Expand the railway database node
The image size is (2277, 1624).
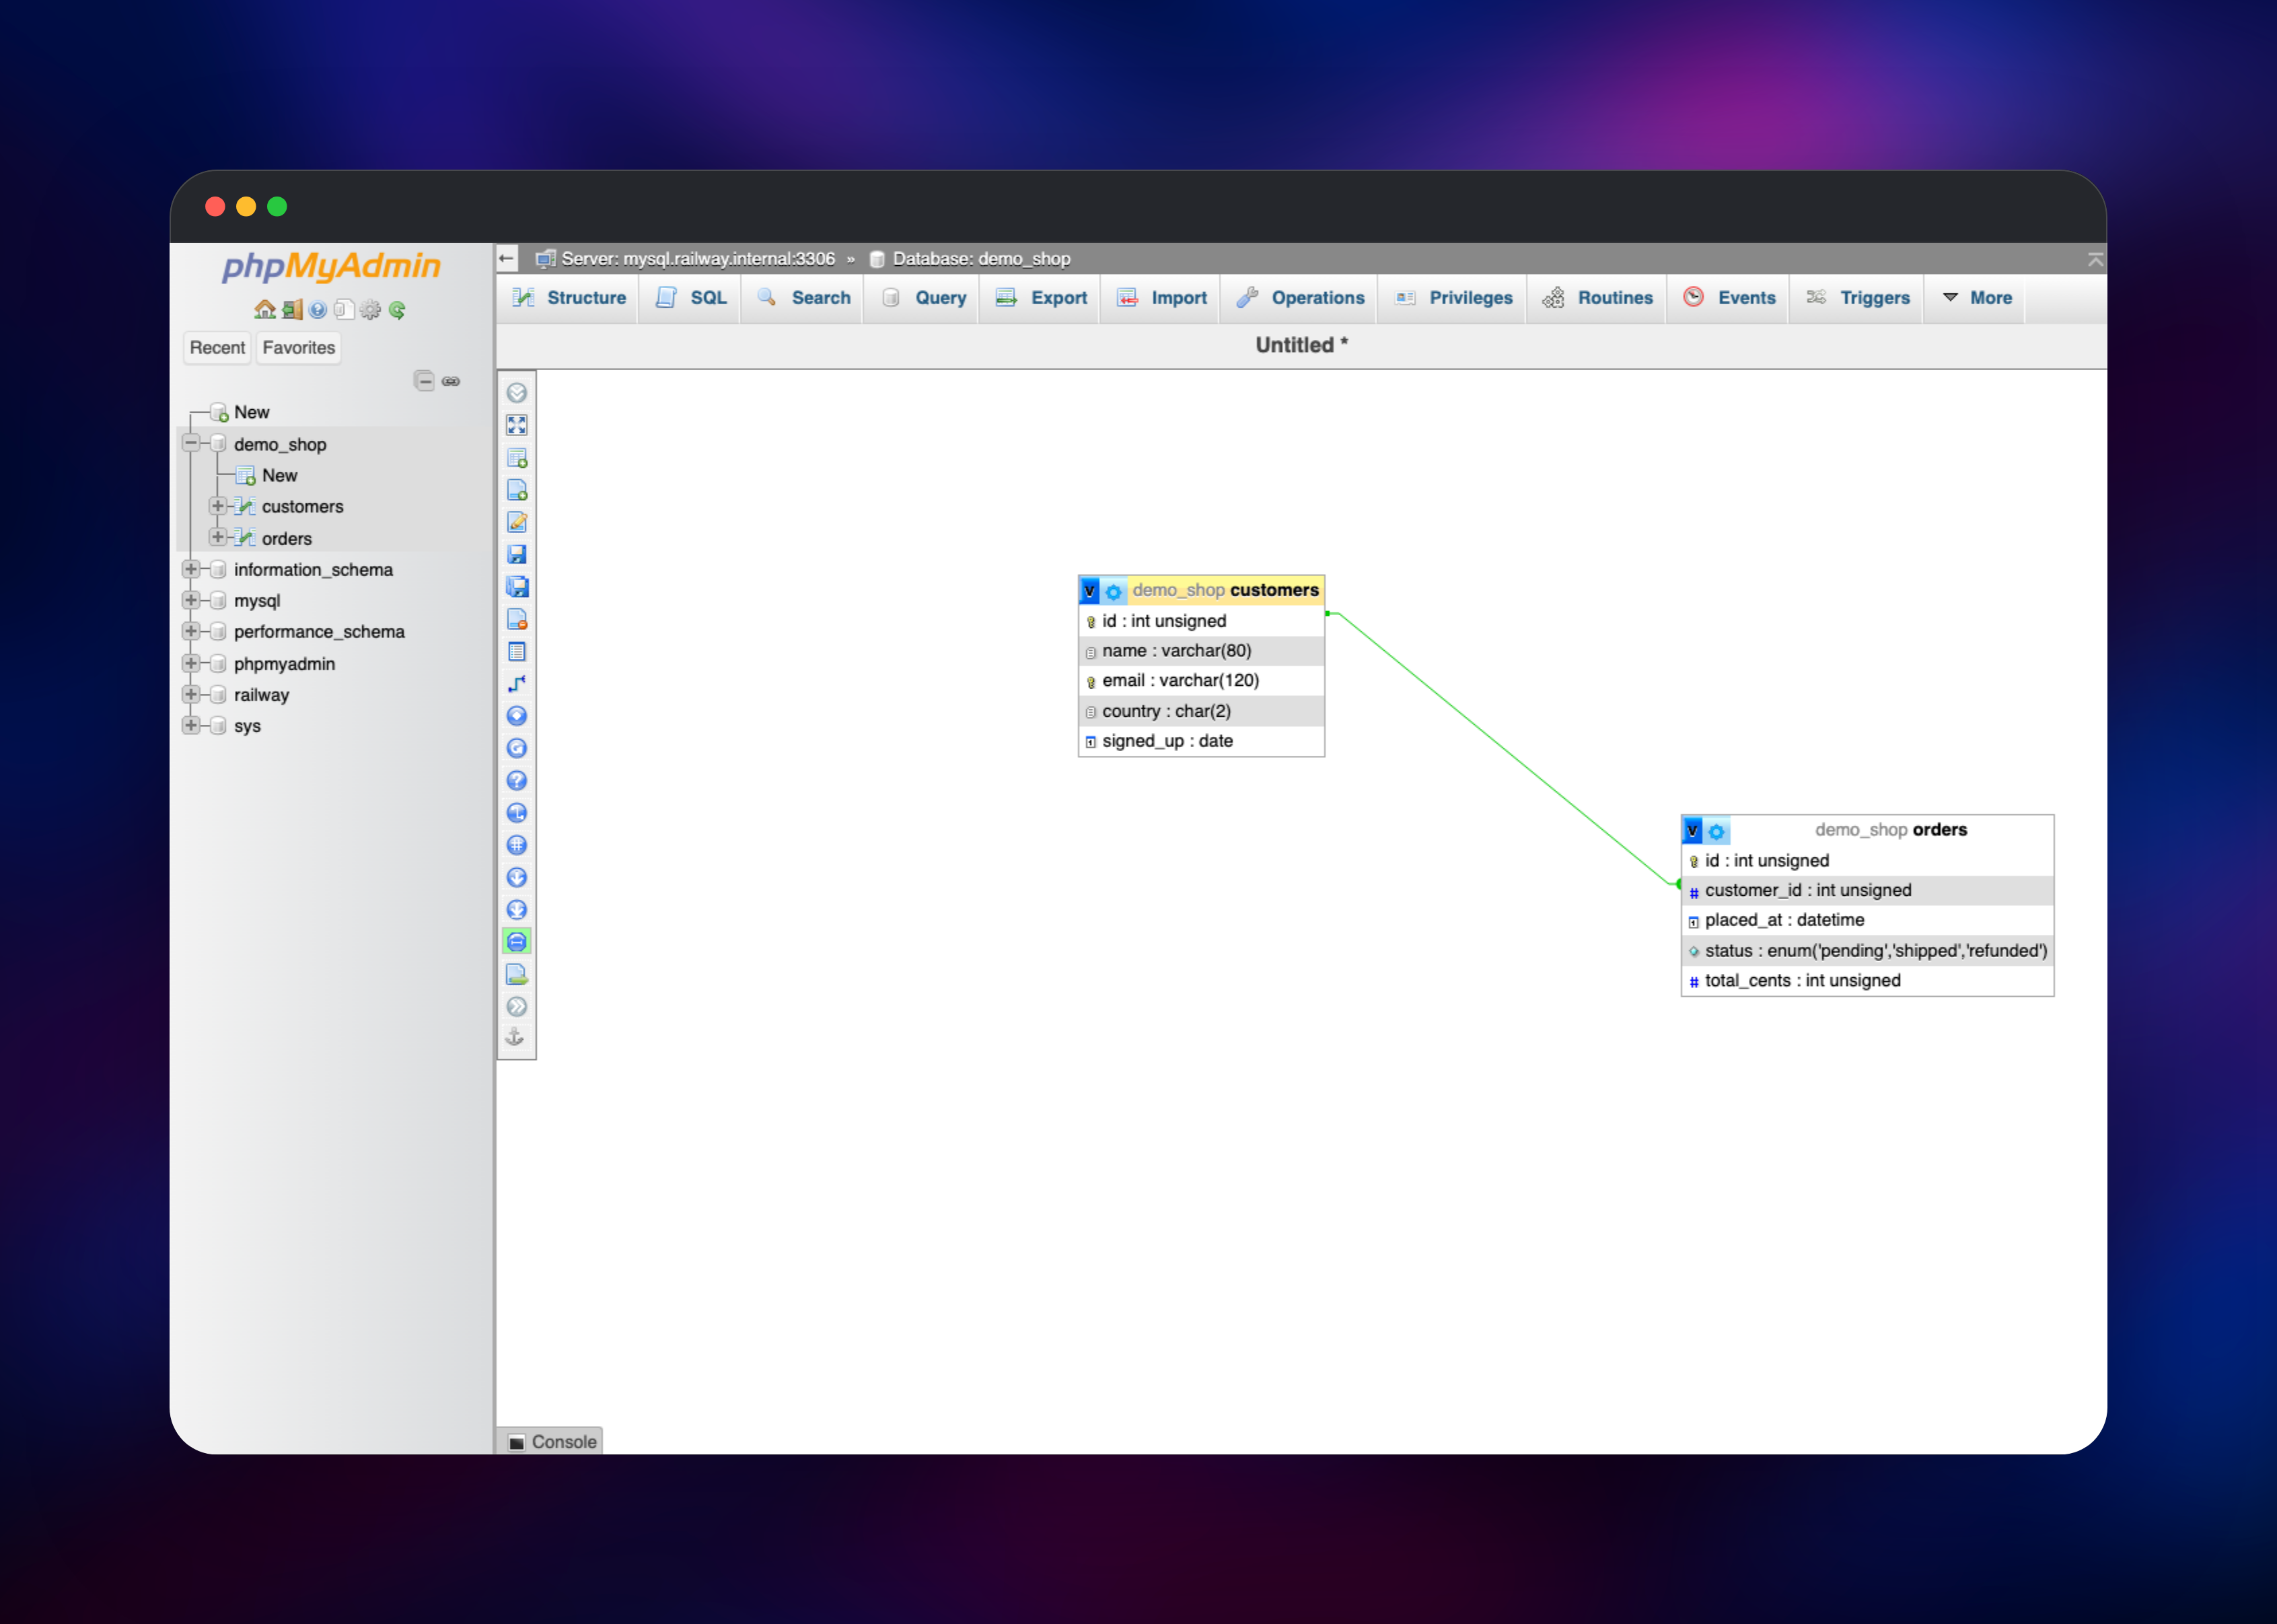[x=191, y=694]
